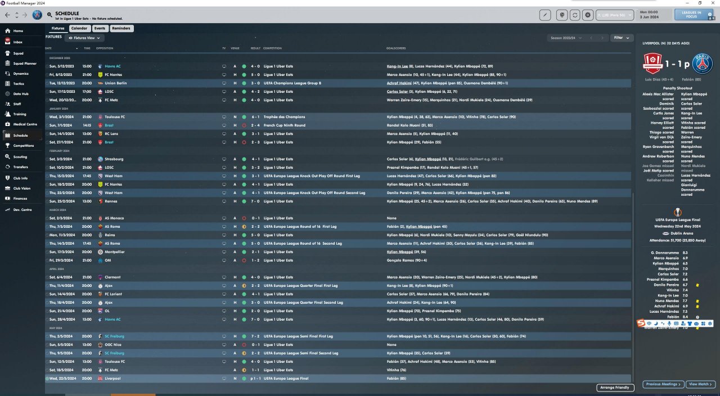720x396 pixels.
Task: Click the Leagues In Focus button
Action: pyautogui.click(x=695, y=15)
